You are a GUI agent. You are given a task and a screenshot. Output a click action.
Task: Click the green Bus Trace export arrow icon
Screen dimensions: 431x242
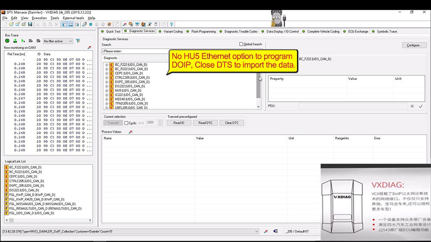pyautogui.click(x=15, y=41)
